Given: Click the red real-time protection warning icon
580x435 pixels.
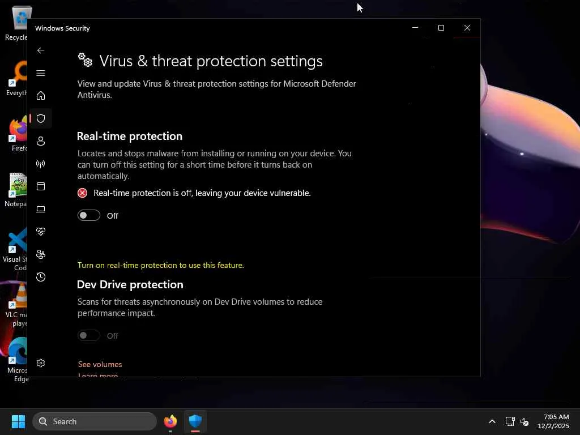Looking at the screenshot, I should pyautogui.click(x=82, y=193).
